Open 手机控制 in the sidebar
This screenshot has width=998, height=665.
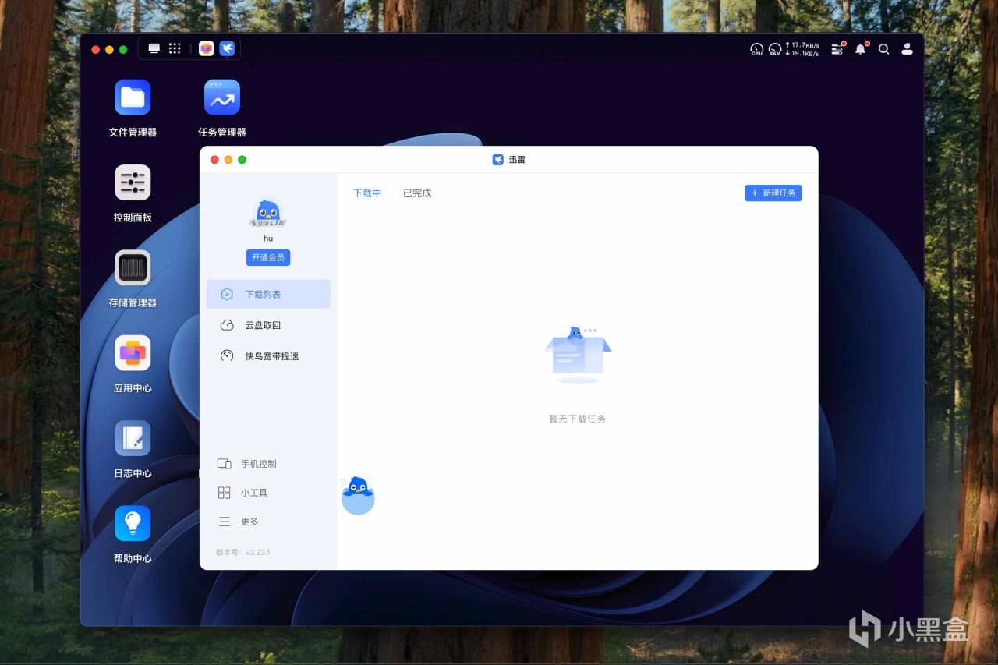point(247,464)
